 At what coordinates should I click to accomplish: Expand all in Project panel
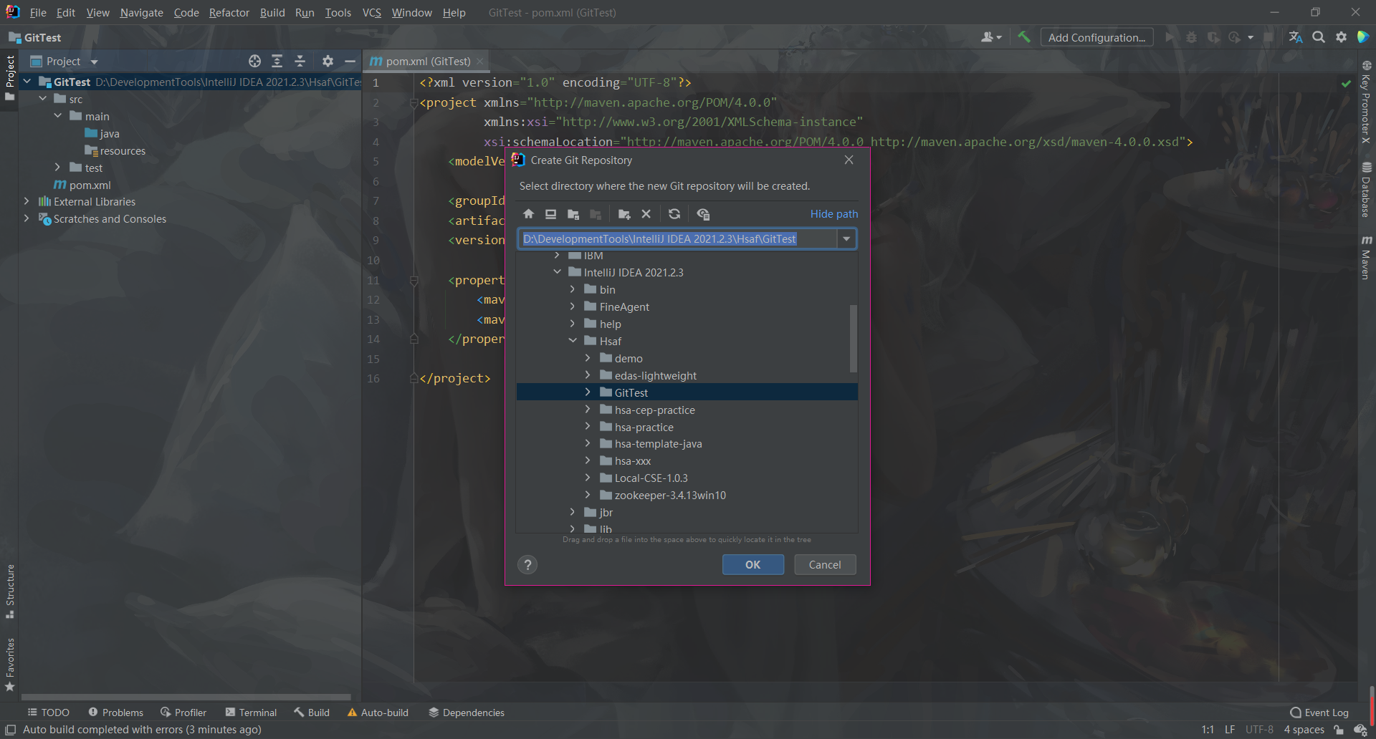[x=277, y=62]
